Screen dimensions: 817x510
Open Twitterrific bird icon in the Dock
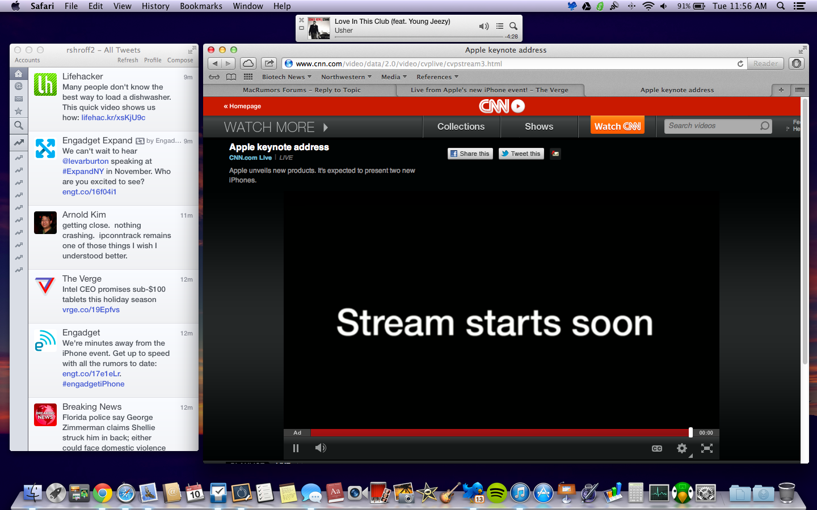[x=473, y=492]
